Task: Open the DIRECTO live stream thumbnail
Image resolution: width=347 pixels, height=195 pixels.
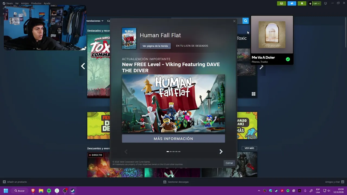Action: coord(115,165)
